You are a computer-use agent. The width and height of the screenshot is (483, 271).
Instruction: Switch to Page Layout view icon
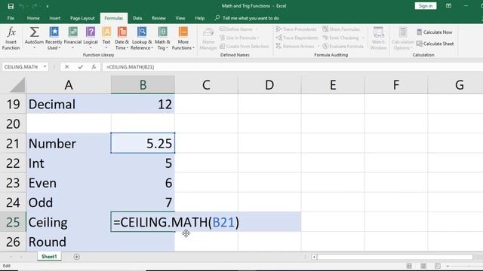point(423,266)
